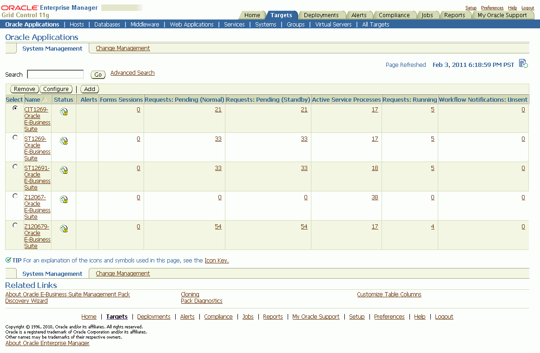The height and width of the screenshot is (353, 540).
Task: Click the Help link in the top-right header
Action: click(513, 8)
